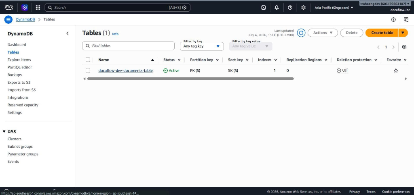The height and width of the screenshot is (195, 414).
Task: Collapse the DAX section
Action: point(4,131)
